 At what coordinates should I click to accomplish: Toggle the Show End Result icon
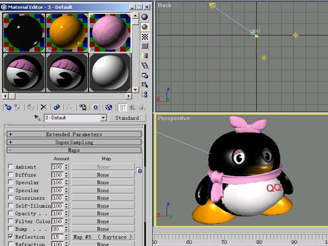[122, 108]
